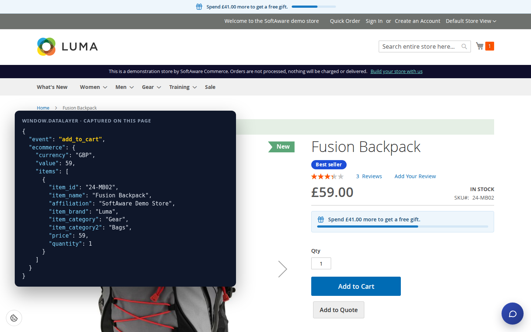
Task: Click the welcome message text
Action: (x=272, y=21)
